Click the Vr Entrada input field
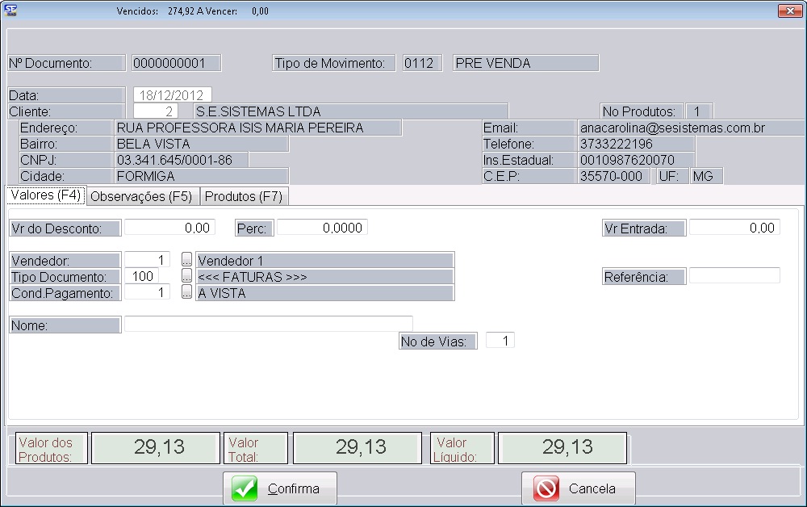This screenshot has height=507, width=807. 734,228
